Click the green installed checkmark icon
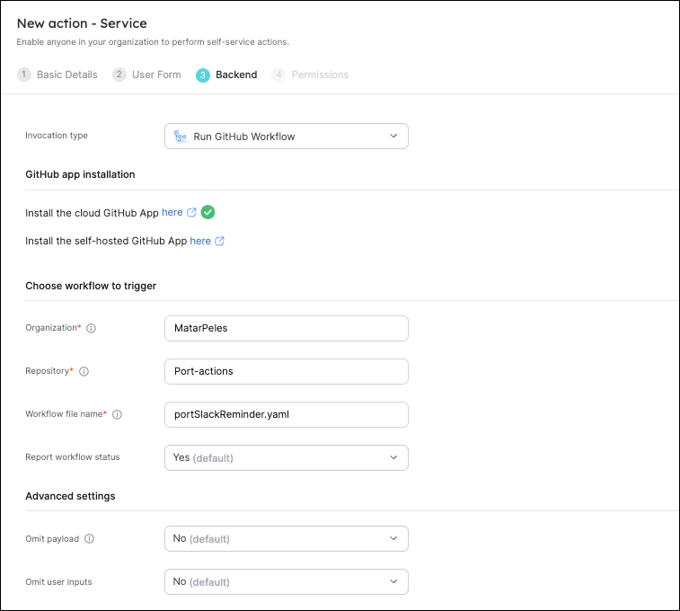The height and width of the screenshot is (611, 680). pyautogui.click(x=208, y=212)
